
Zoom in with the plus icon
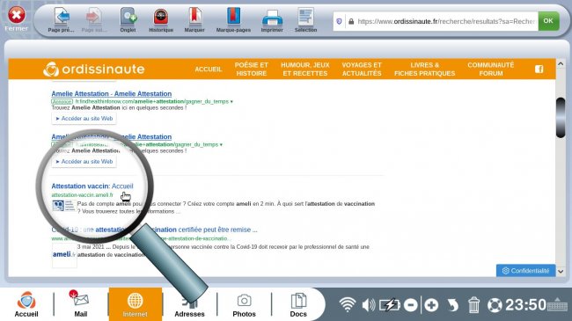click(431, 304)
